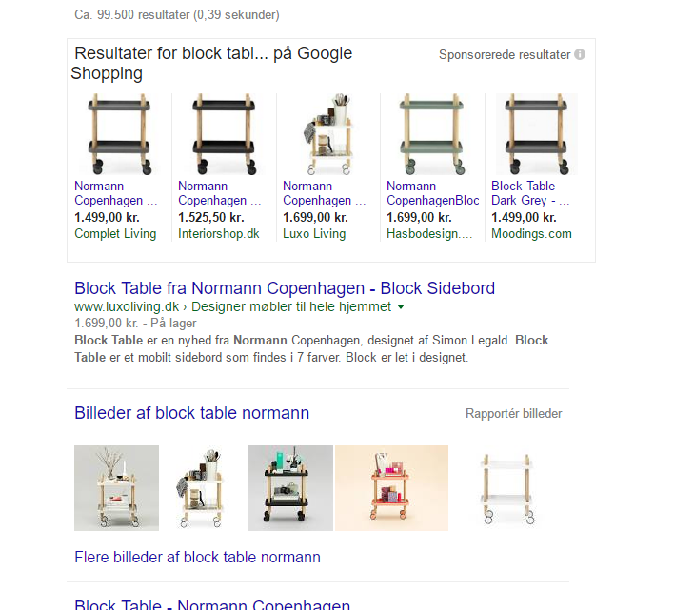
Task: Open dark table image result with teal items
Action: tap(289, 488)
